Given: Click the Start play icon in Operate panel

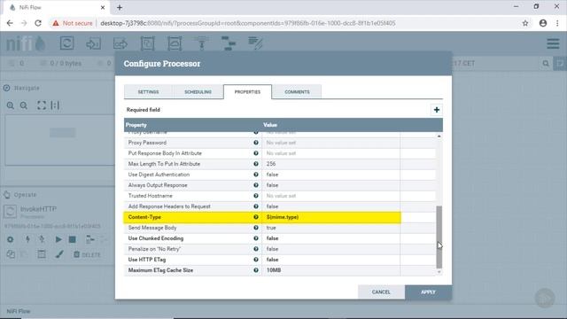Looking at the screenshot, I should 58,239.
